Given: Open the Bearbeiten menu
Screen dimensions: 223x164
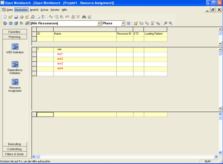Looking at the screenshot, I should pos(21,10).
